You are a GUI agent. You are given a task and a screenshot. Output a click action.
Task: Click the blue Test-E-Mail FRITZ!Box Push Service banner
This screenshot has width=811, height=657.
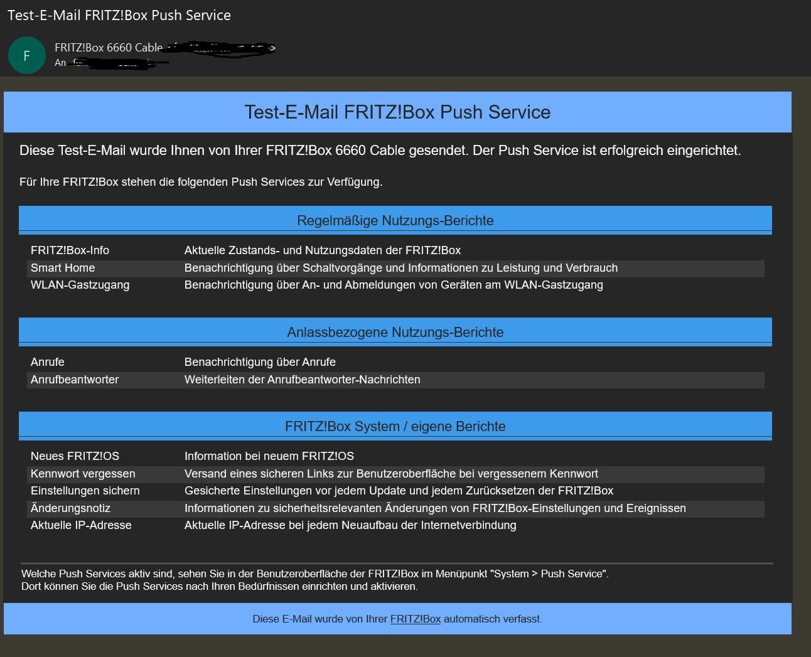tap(397, 112)
